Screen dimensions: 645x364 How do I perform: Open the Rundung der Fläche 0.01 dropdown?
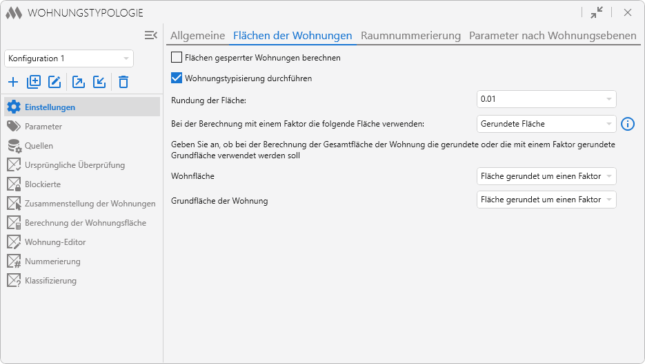tap(546, 99)
